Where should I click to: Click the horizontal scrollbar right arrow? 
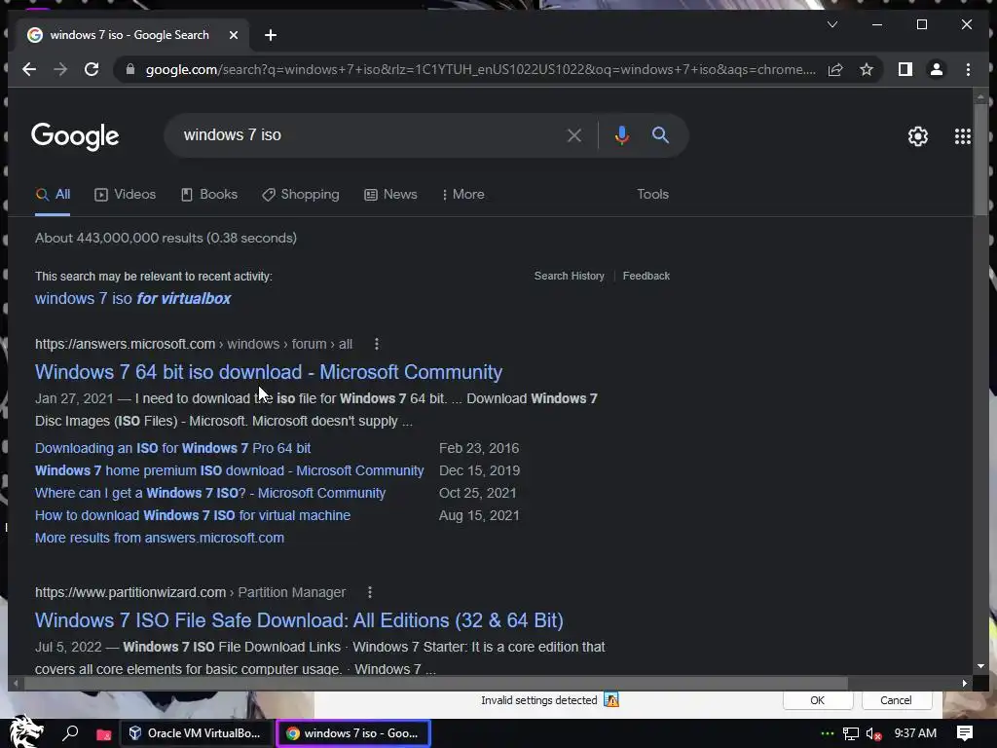pyautogui.click(x=965, y=683)
